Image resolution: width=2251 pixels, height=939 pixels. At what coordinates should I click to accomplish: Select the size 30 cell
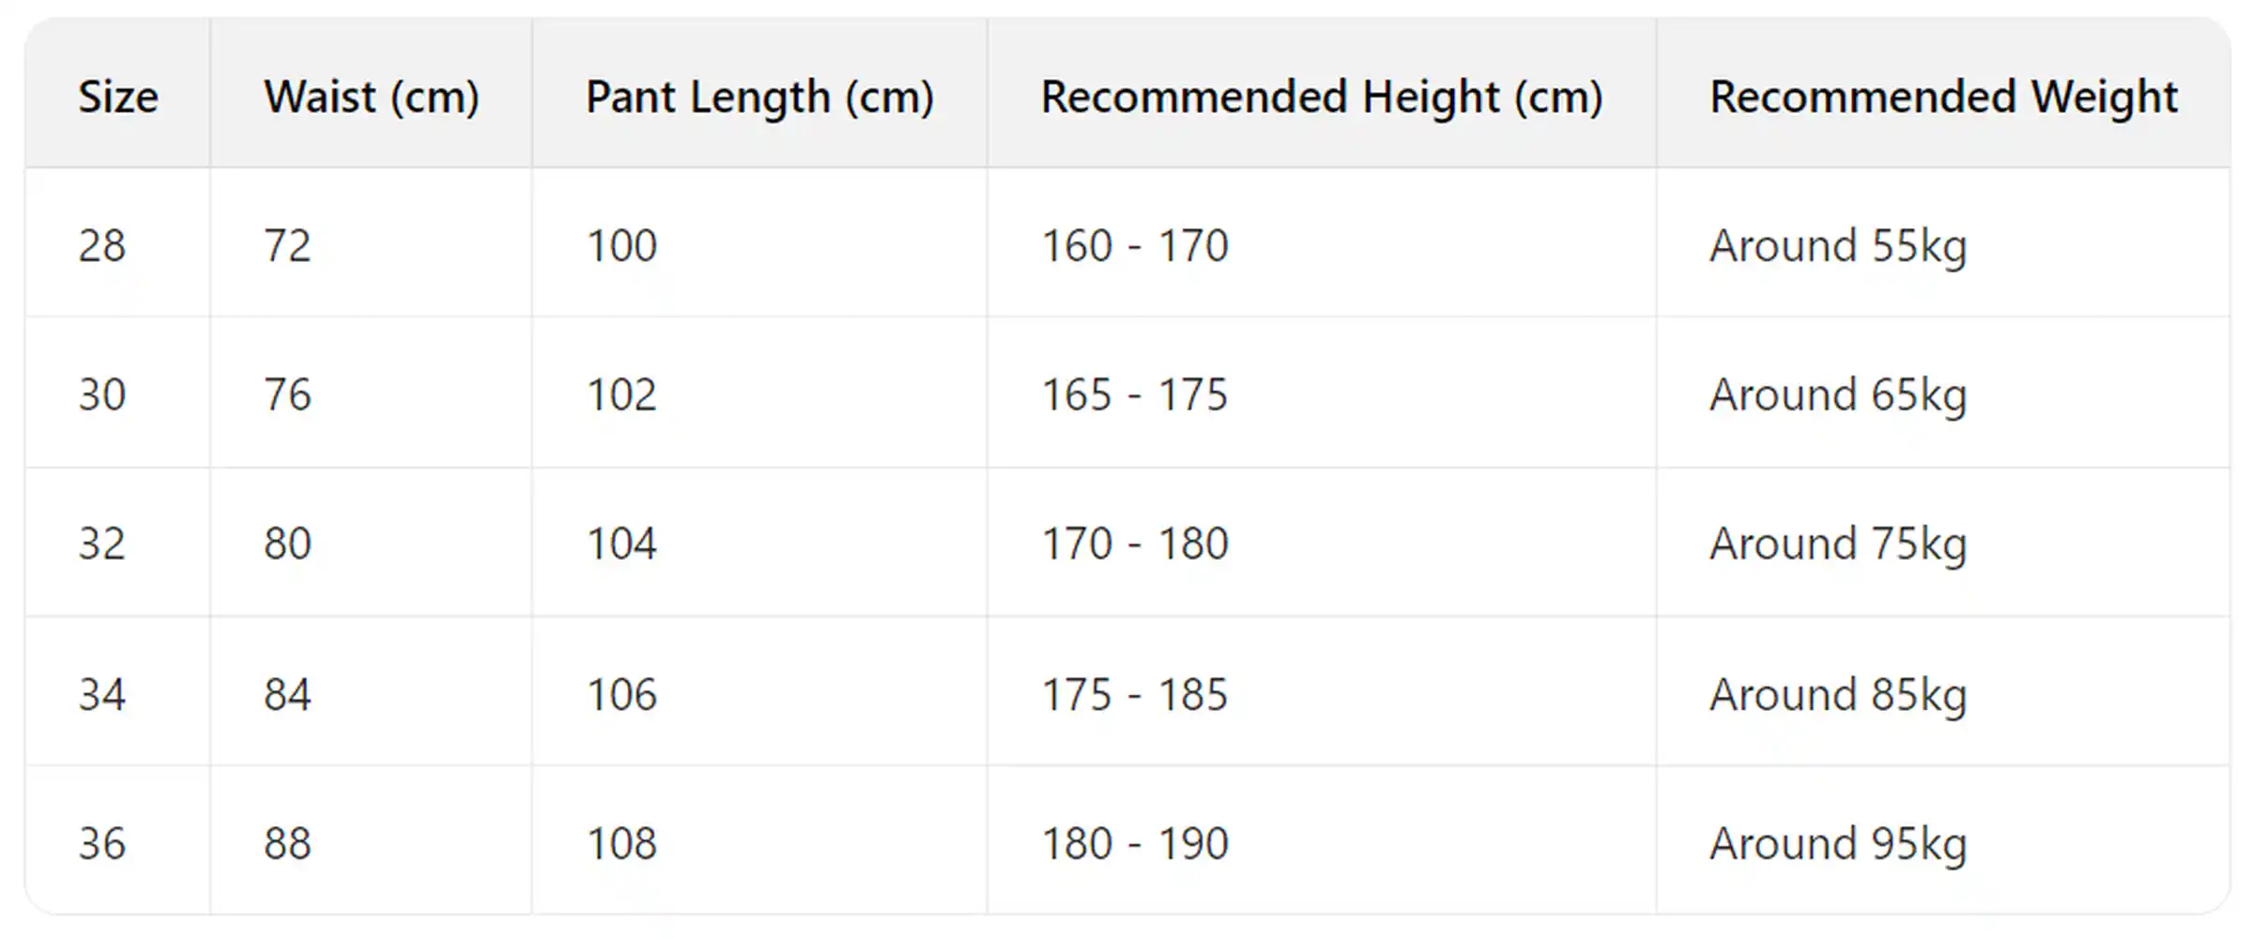coord(101,394)
